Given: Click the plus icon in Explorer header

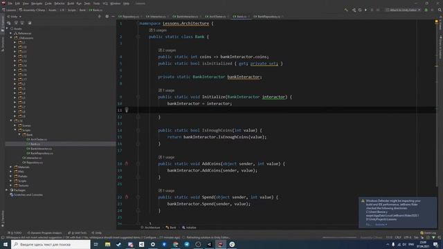Looking at the screenshot, I should tap(99, 17).
